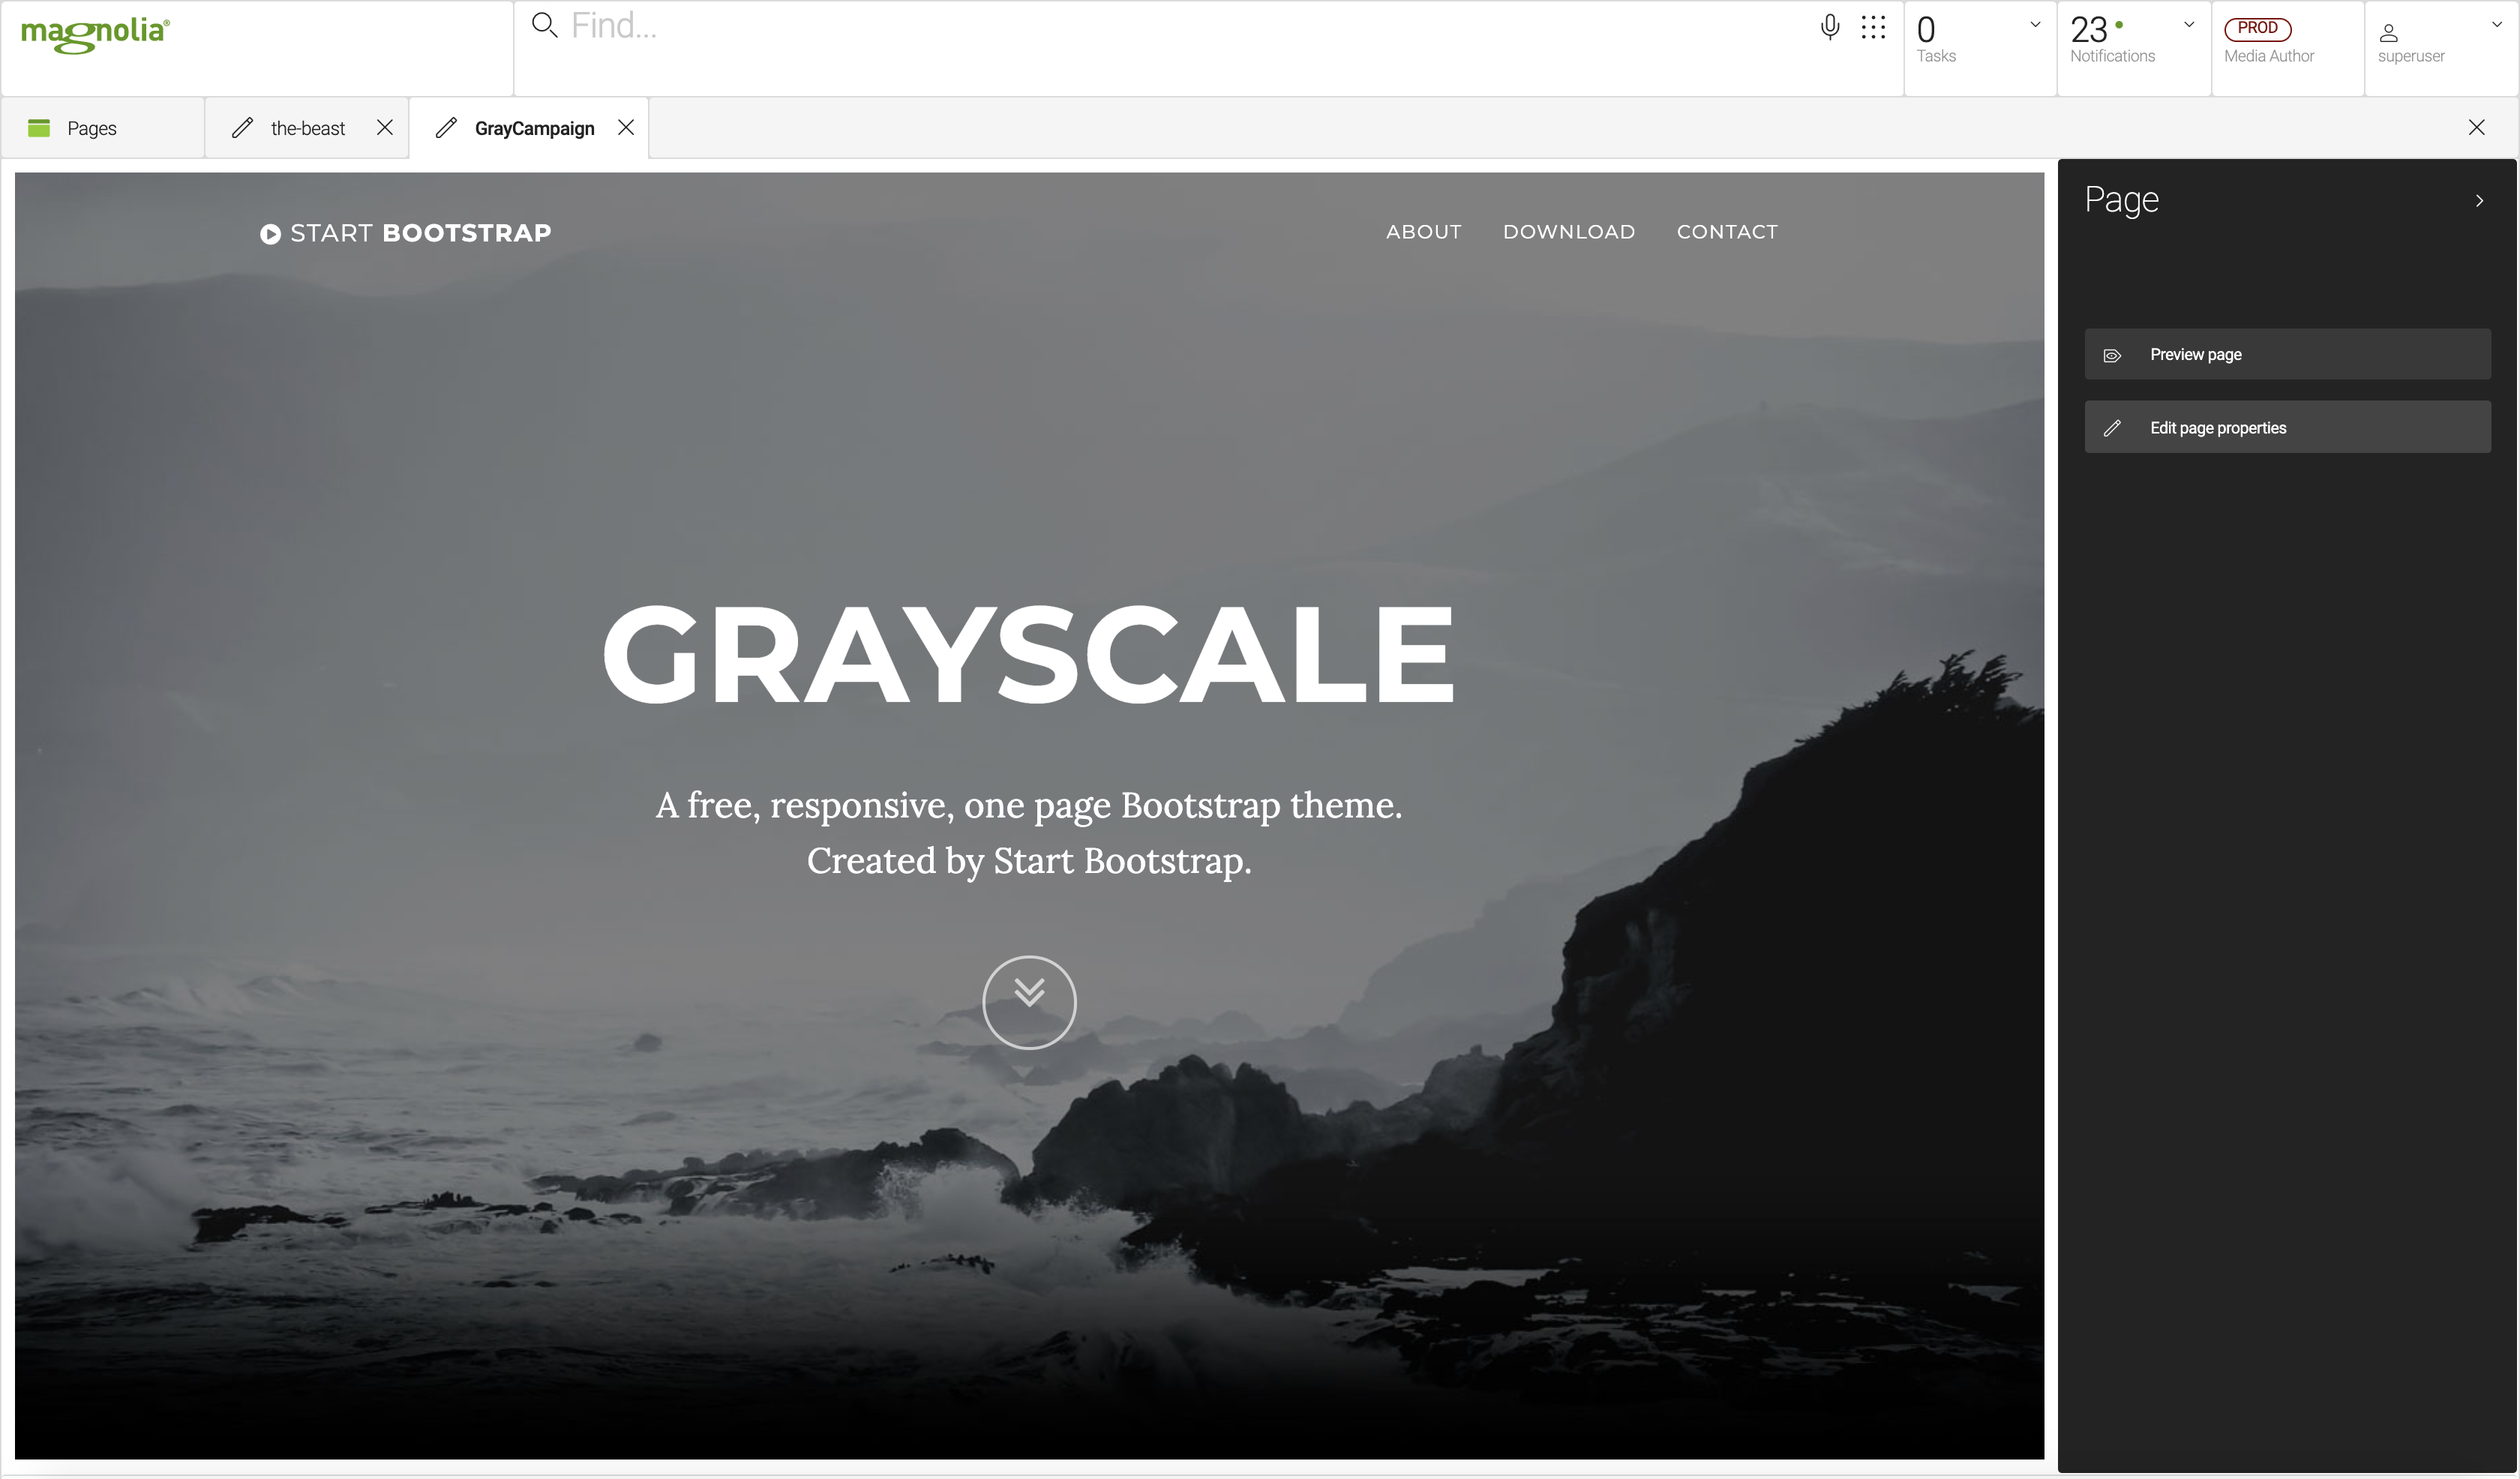Open the app launcher grid icon

1873,27
